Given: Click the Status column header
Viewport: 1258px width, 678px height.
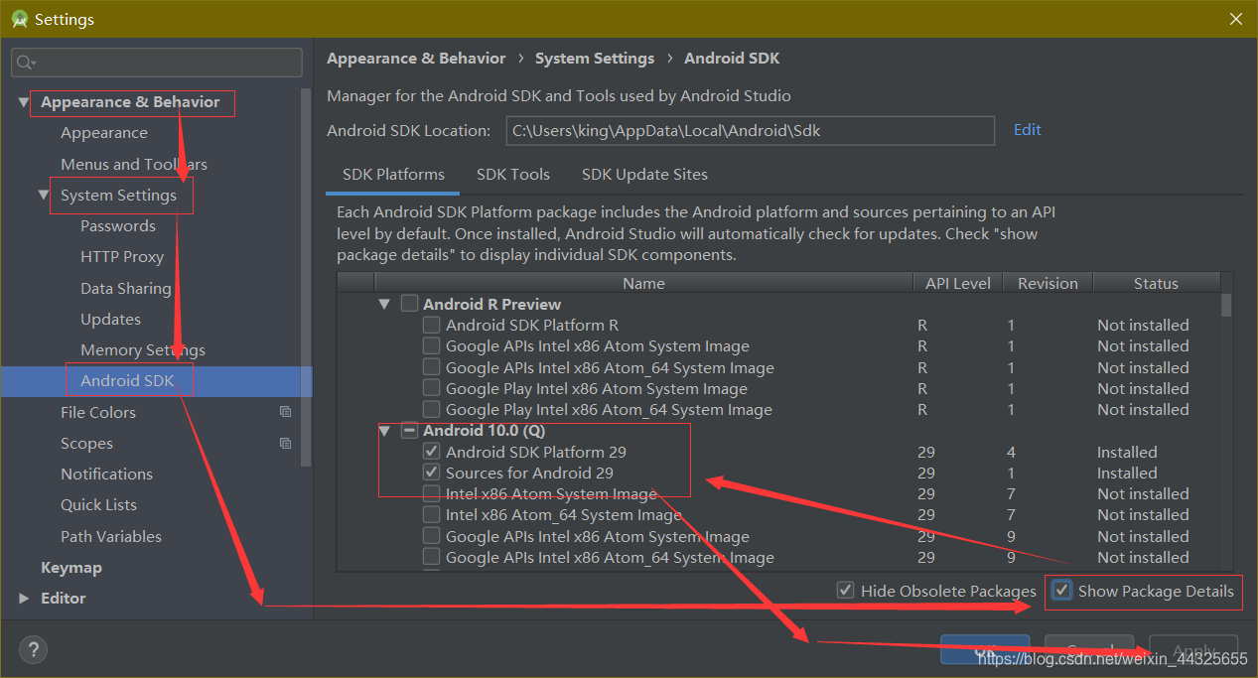Looking at the screenshot, I should pos(1156,283).
